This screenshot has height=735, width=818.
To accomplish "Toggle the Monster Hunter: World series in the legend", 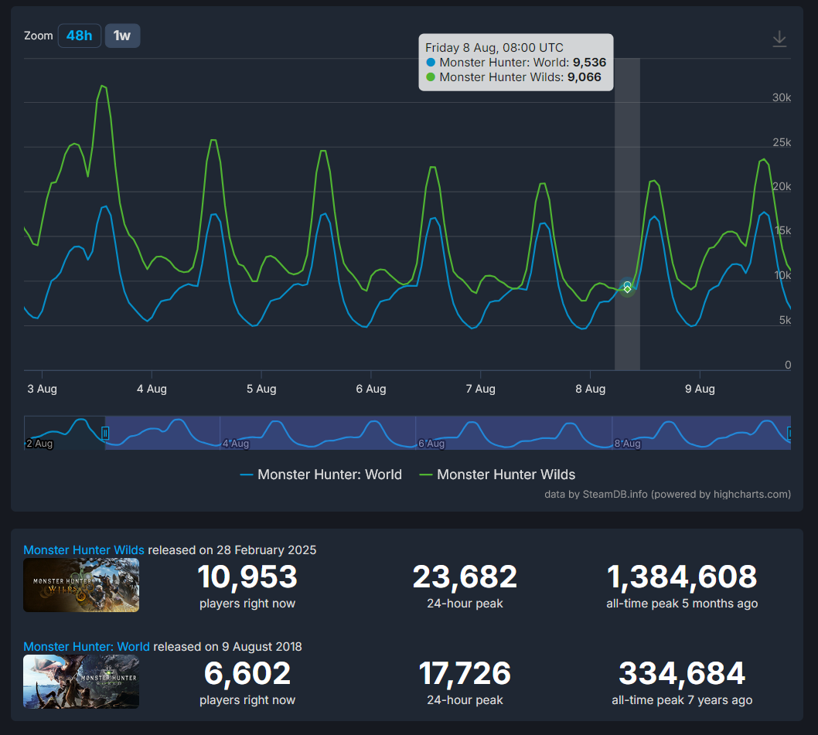I will 321,475.
